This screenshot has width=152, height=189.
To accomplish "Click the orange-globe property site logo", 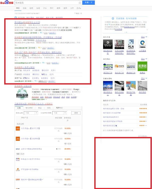I will pyautogui.click(x=119, y=66).
